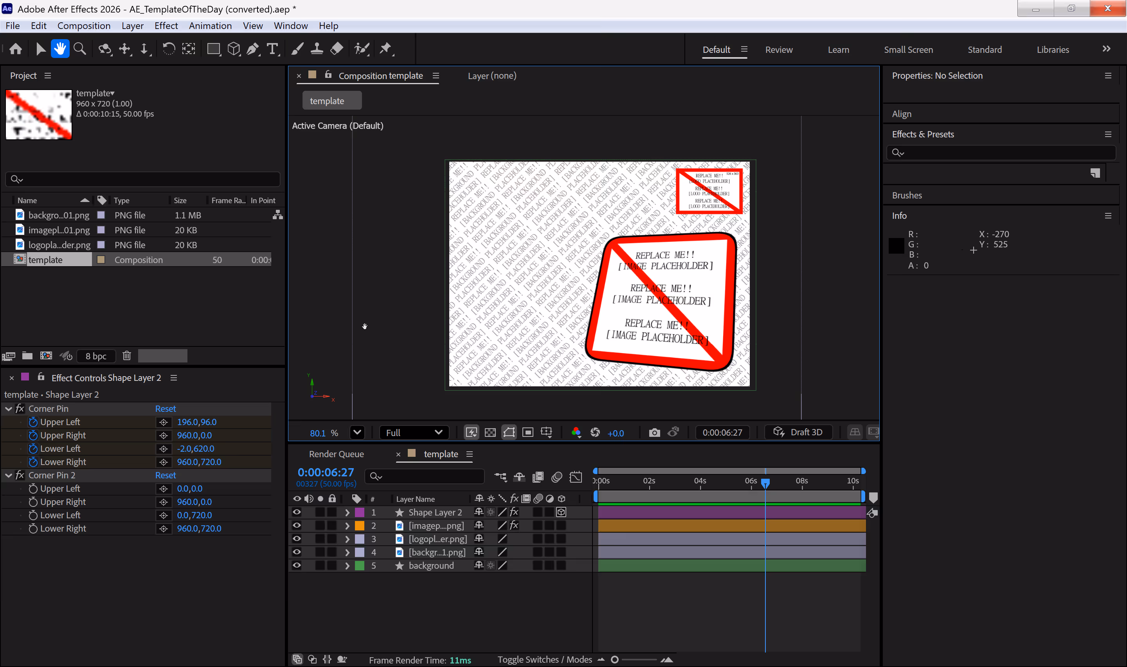Collapse the Corner Pin effect

click(9, 409)
